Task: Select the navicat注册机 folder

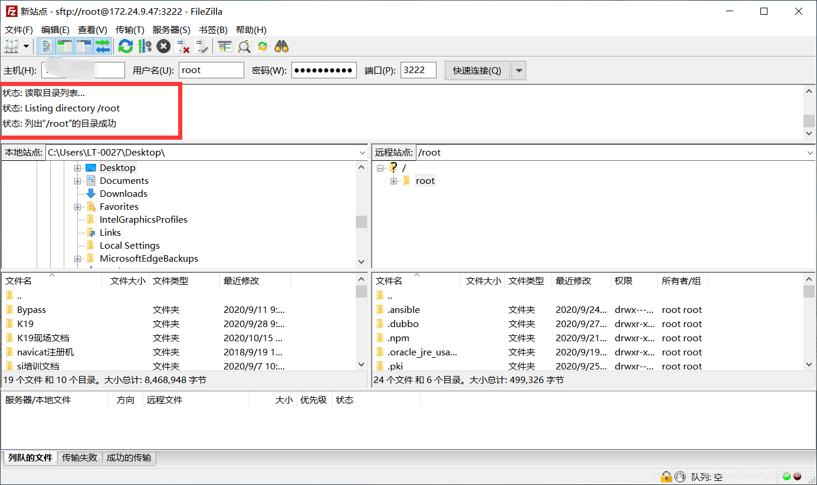Action: pos(45,352)
